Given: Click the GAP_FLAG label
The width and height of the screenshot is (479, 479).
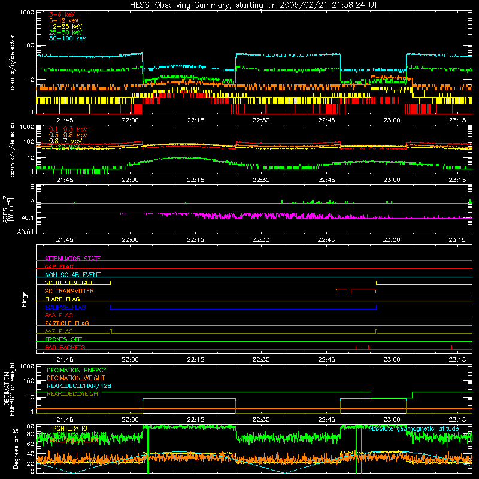Looking at the screenshot, I should point(59,266).
